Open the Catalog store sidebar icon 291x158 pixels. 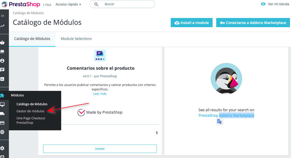(2, 51)
